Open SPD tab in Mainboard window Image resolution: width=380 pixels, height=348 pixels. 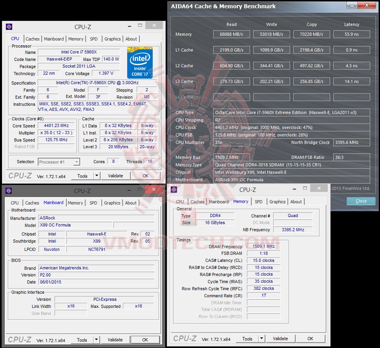93,203
